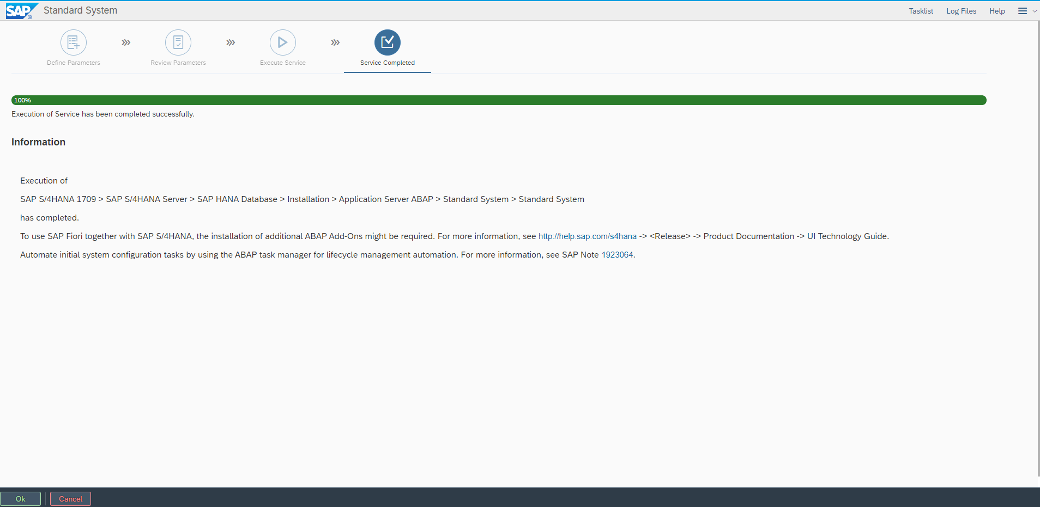The image size is (1040, 507).
Task: Click the SAP logo
Action: (x=21, y=11)
